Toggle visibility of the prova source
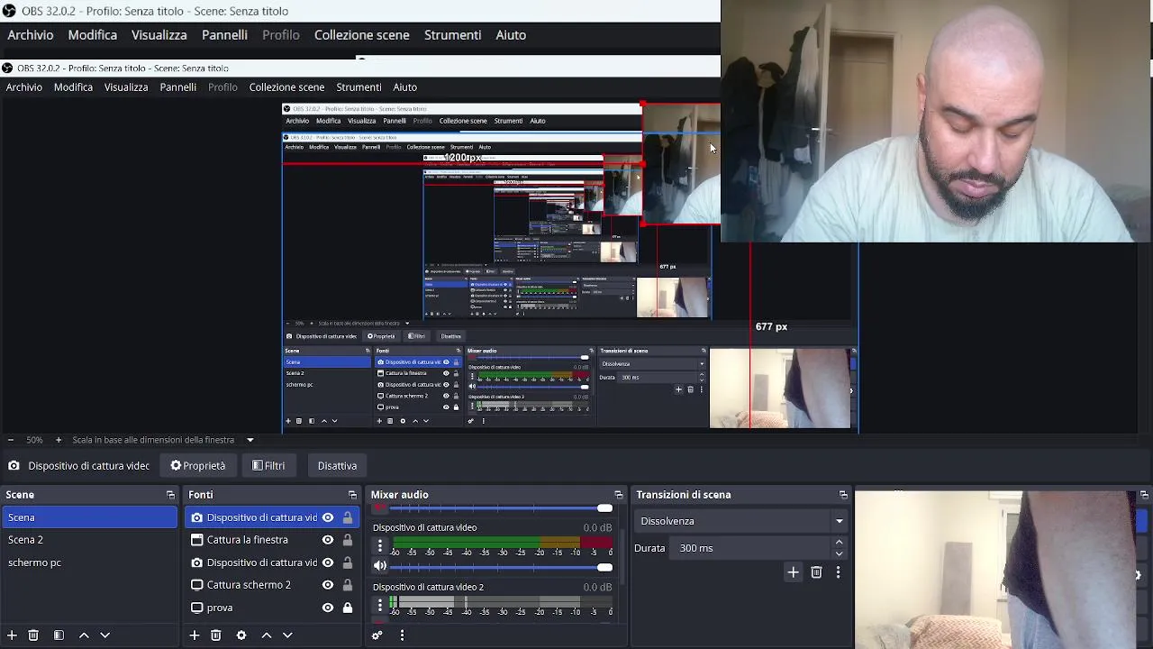This screenshot has height=649, width=1153. (328, 608)
